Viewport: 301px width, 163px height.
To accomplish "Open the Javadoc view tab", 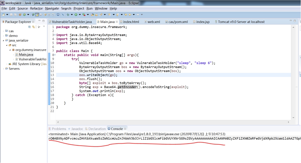I will click(x=76, y=129).
